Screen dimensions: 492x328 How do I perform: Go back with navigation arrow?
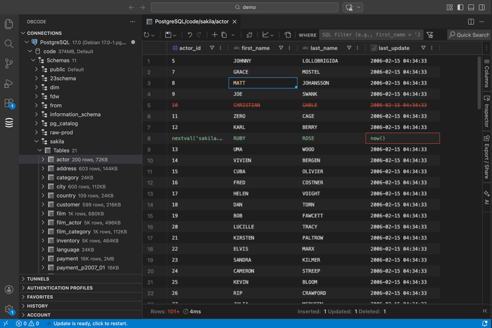[131, 7]
